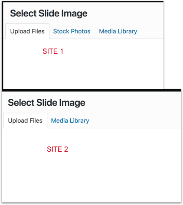183x205 pixels.
Task: Switch to Media Library in the Site 2 dialog
Action: click(x=70, y=120)
